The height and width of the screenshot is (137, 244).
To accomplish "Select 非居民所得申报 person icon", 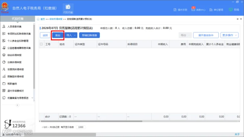I will (x=4, y=69).
